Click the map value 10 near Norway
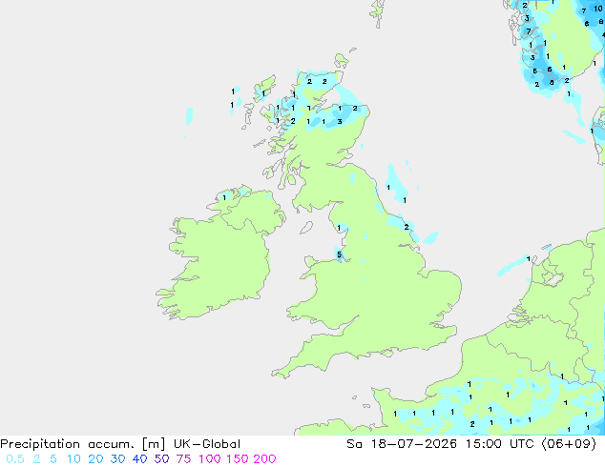 point(598,9)
